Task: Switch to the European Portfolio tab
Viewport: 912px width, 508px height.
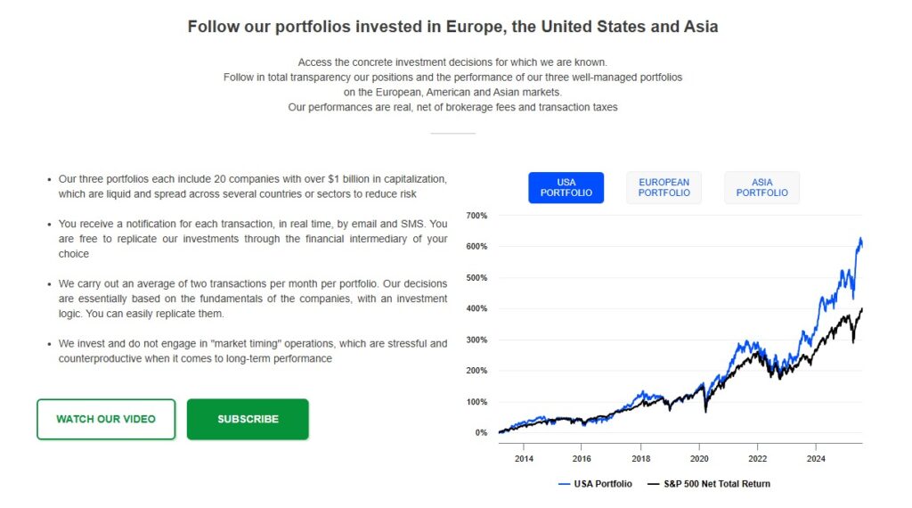Action: pyautogui.click(x=664, y=187)
